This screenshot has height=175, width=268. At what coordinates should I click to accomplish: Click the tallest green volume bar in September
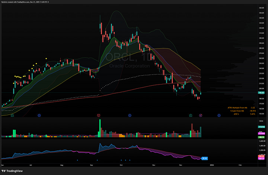100,128
